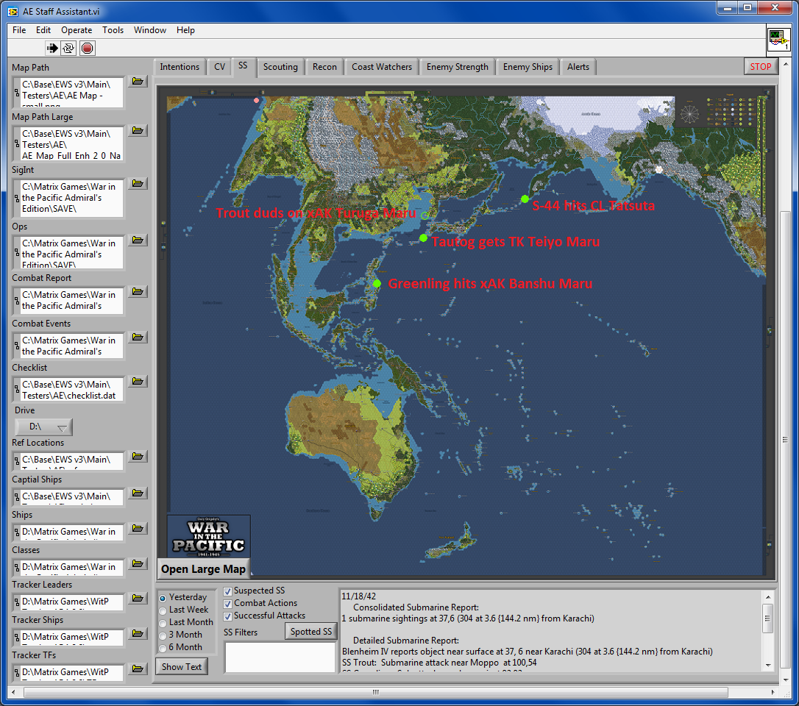The width and height of the screenshot is (799, 706).
Task: Browse folder for SigInt path
Action: coord(138,183)
